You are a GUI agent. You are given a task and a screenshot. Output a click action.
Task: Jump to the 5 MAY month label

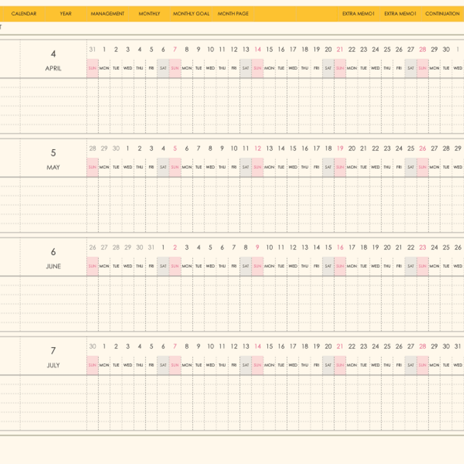[53, 159]
